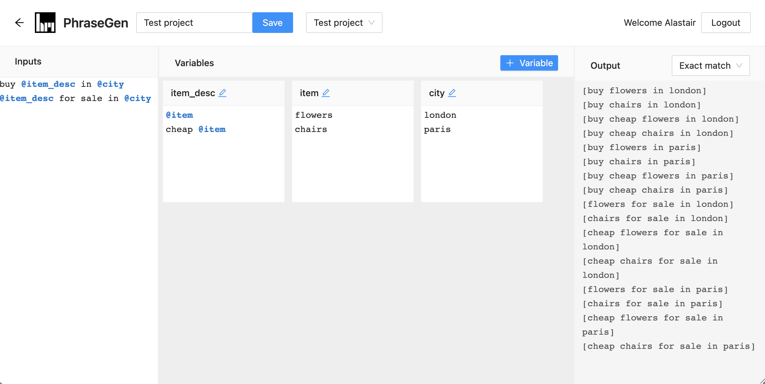Click 'flowers' entry in item variable

[313, 115]
